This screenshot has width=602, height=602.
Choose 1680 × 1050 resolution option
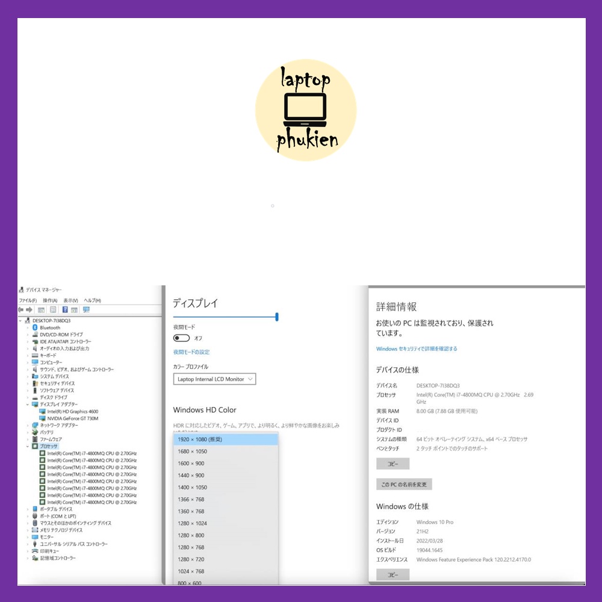(x=226, y=451)
